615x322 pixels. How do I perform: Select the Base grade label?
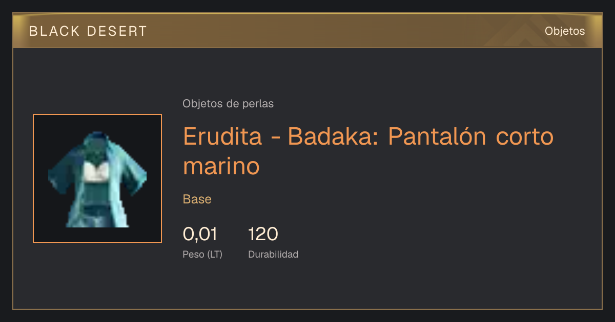197,199
